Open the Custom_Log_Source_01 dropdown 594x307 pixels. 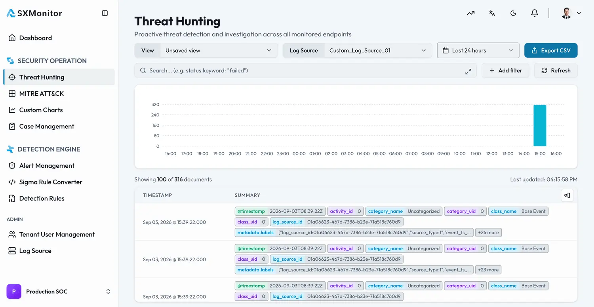coord(378,51)
